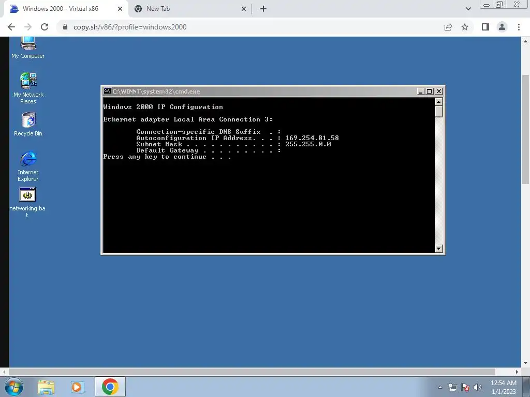
Task: Click 'Windows 2000 IP Configuration' heading
Action: (163, 107)
